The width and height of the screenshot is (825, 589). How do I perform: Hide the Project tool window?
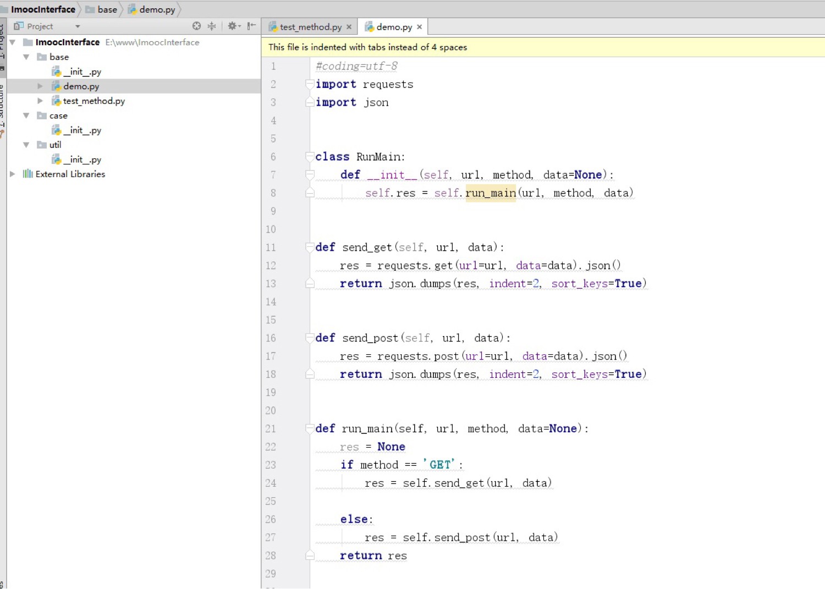(x=251, y=26)
